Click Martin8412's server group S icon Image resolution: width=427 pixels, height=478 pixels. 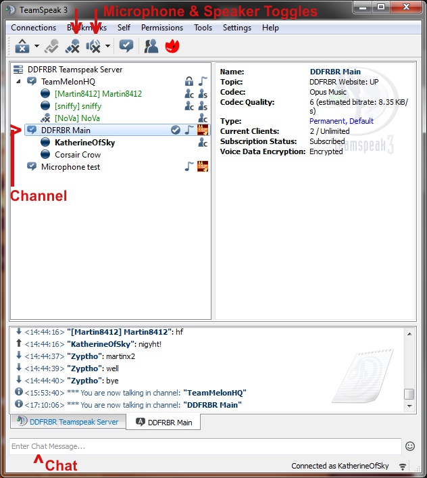(x=203, y=93)
